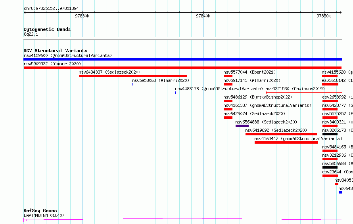This screenshot has width=353, height=224.
Task: Click the small blue nsv5958063 variant marker
Action: pos(133,84)
